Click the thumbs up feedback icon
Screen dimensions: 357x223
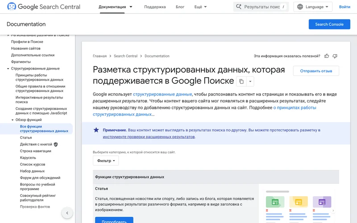click(327, 56)
